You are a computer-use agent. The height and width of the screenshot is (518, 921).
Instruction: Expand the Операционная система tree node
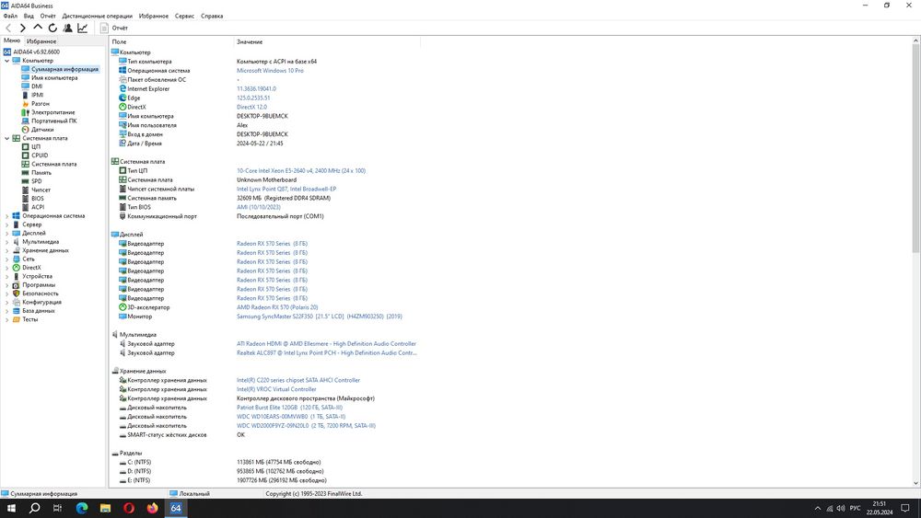click(x=7, y=216)
